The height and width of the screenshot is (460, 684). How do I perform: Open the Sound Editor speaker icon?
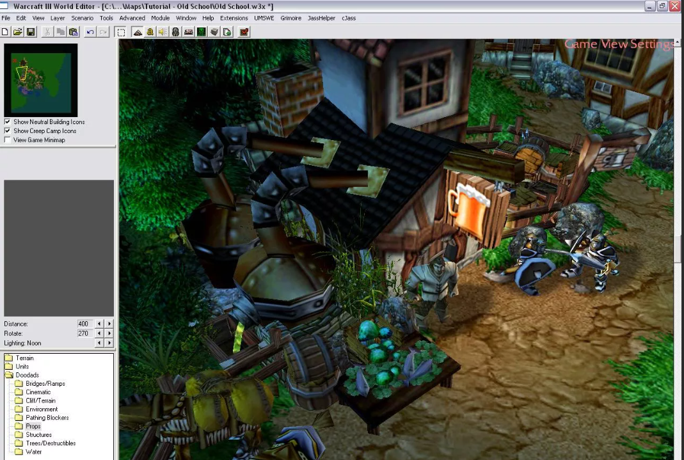coord(163,32)
